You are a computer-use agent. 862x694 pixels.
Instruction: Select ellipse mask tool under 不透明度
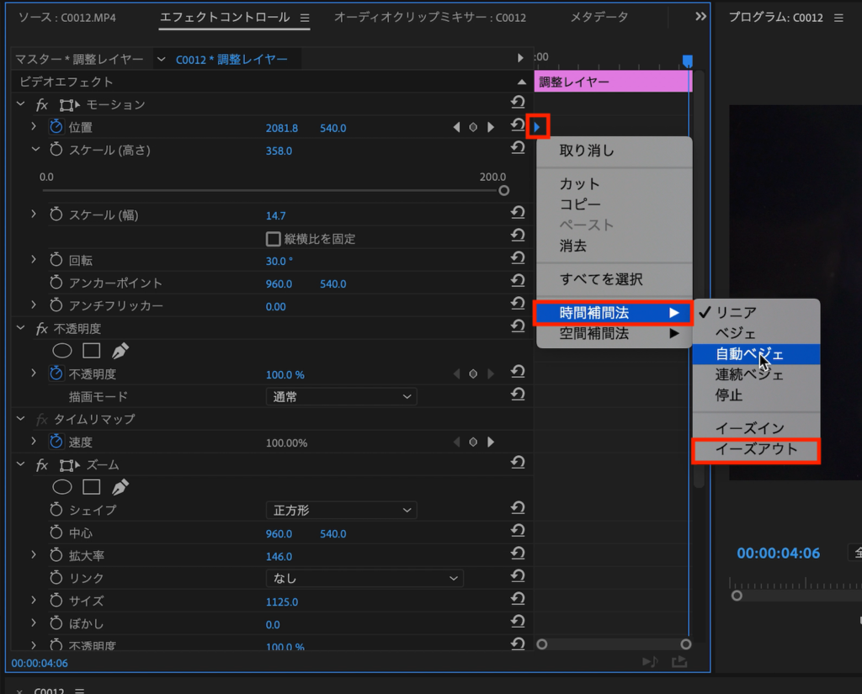(x=62, y=351)
